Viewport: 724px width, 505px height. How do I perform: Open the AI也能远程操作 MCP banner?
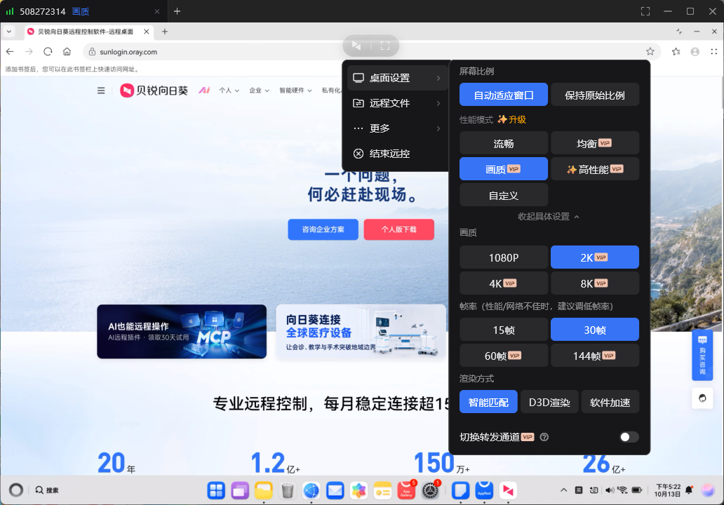pyautogui.click(x=182, y=332)
